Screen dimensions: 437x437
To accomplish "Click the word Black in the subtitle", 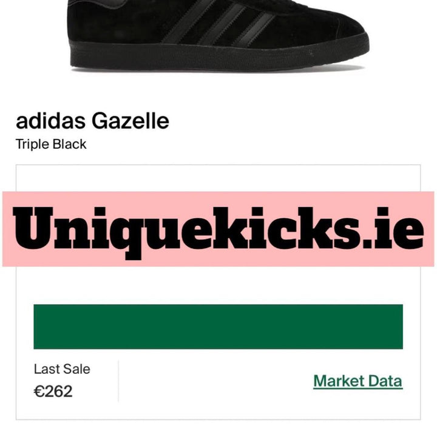I will click(x=70, y=144).
